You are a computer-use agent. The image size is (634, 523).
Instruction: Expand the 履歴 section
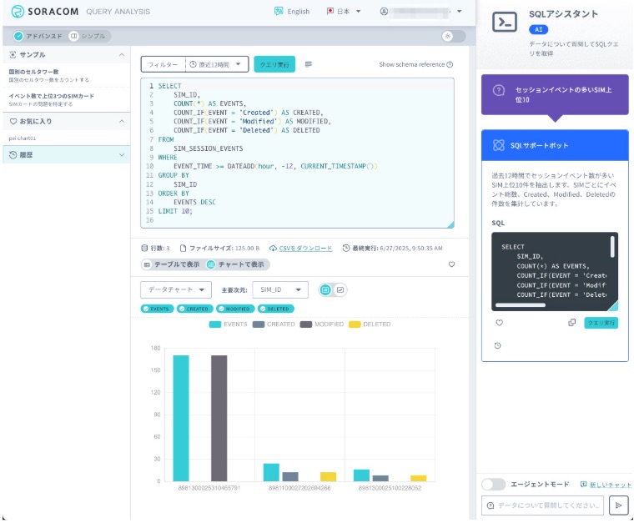122,155
